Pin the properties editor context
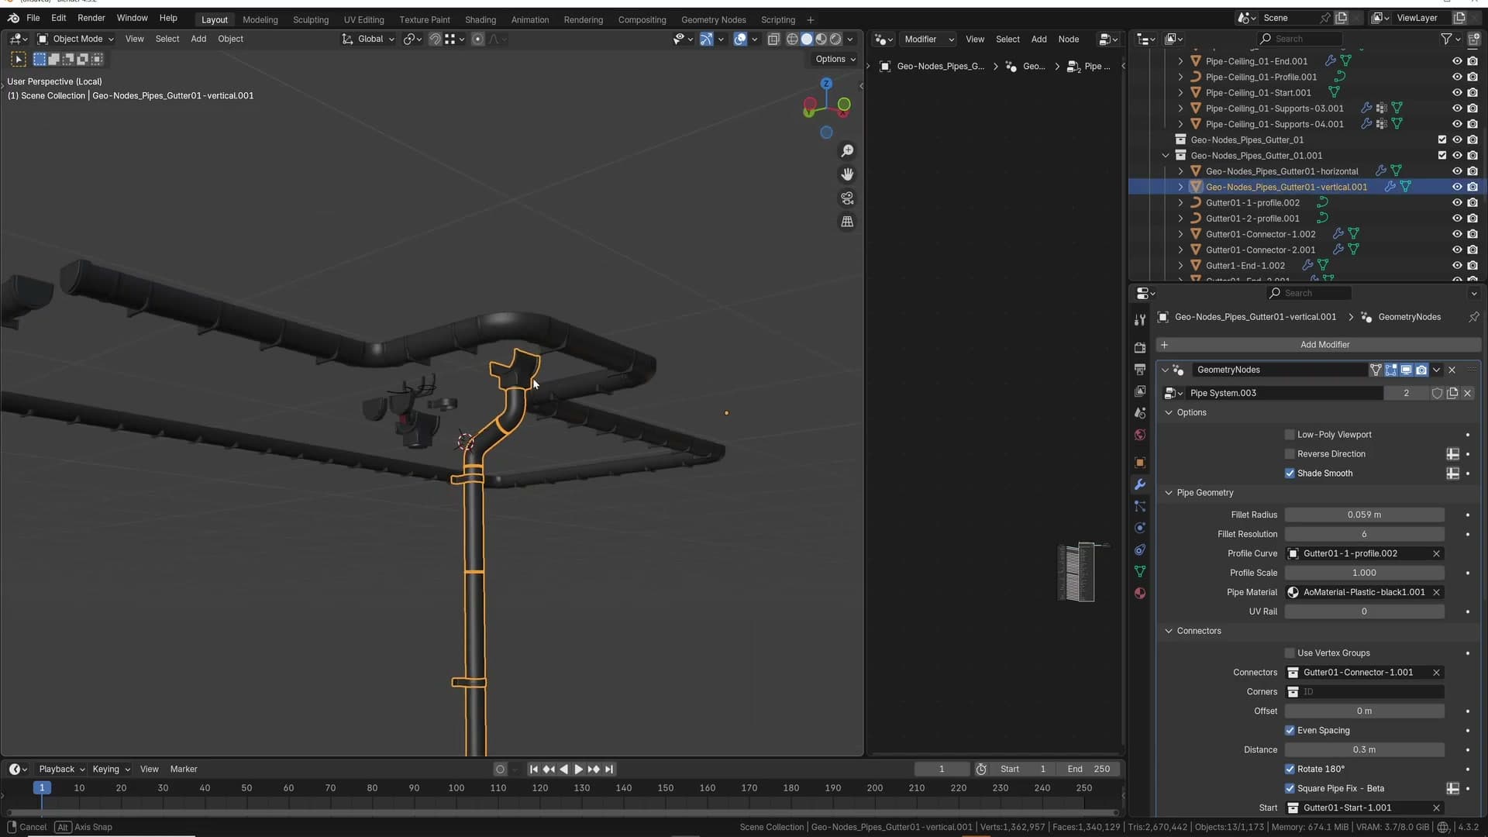Image resolution: width=1488 pixels, height=837 pixels. click(1473, 317)
